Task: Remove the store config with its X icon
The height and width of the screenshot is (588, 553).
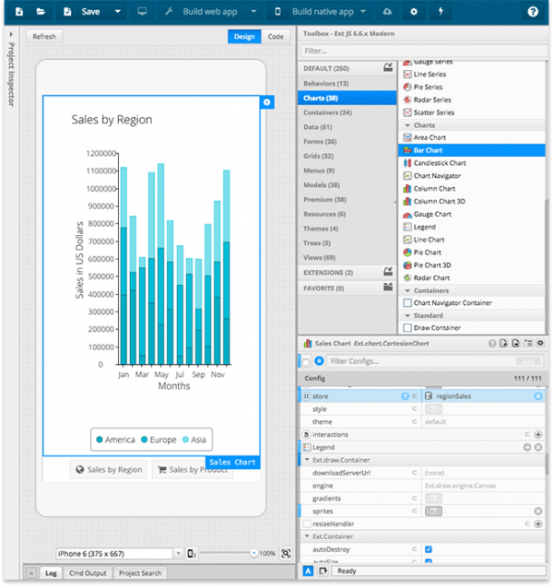Action: tap(538, 396)
